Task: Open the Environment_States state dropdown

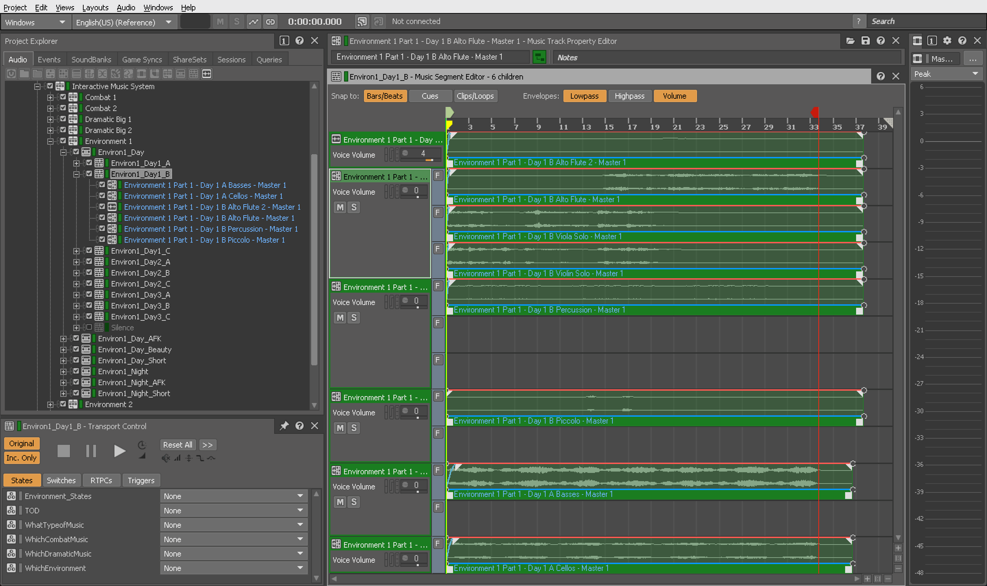Action: [233, 496]
